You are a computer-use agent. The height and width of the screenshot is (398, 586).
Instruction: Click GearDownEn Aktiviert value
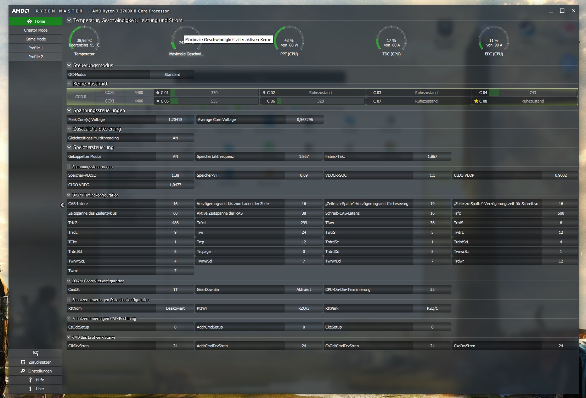coord(304,289)
